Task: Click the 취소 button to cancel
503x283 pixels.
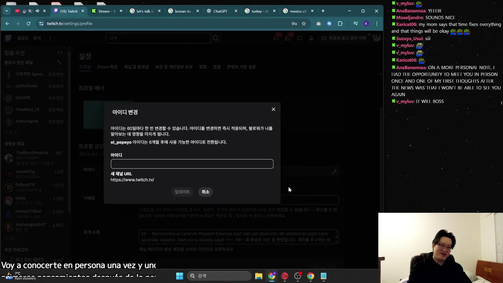Action: [x=206, y=192]
